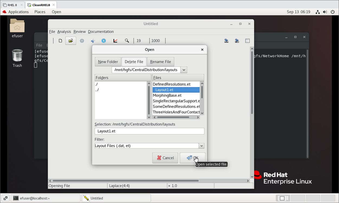The height and width of the screenshot is (203, 339).
Task: Click the scissors cut icon in toolbar
Action: (93, 41)
